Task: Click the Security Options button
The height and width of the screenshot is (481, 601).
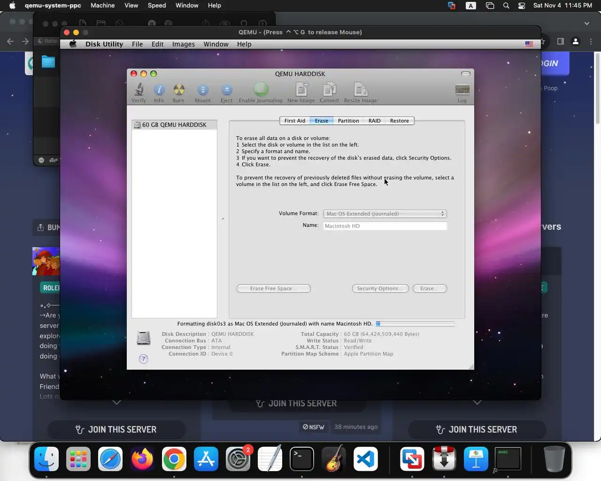Action: point(380,288)
